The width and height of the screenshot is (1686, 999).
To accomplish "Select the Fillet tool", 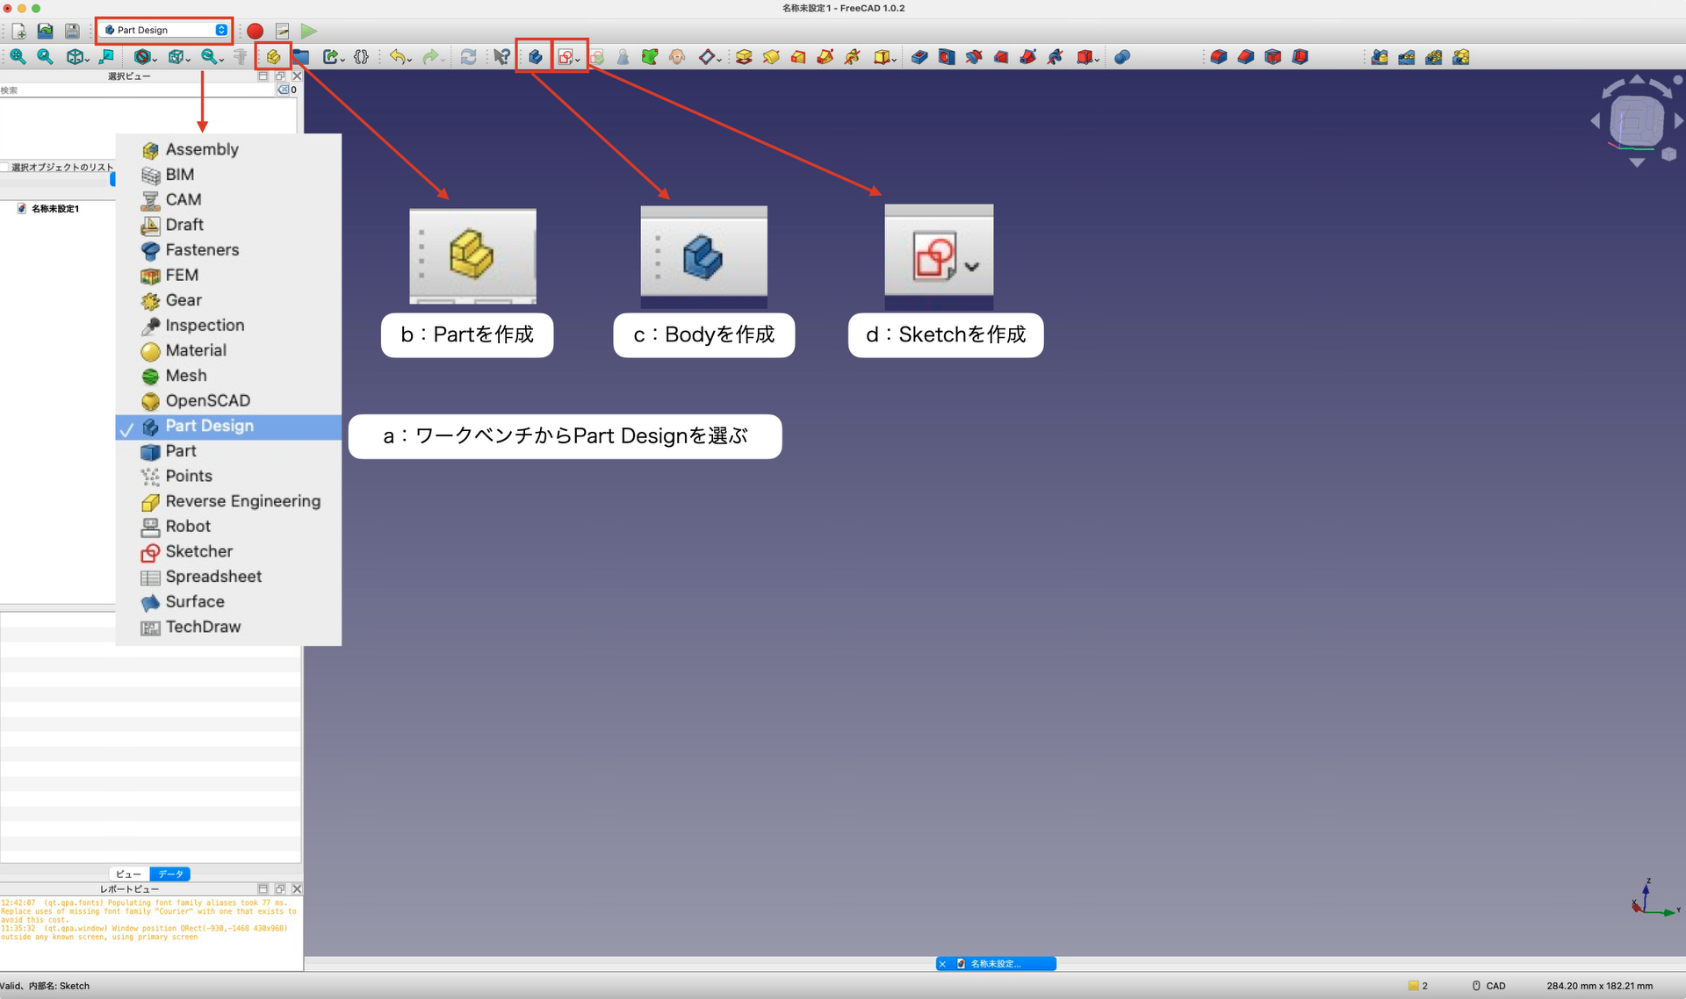I will click(x=1219, y=57).
